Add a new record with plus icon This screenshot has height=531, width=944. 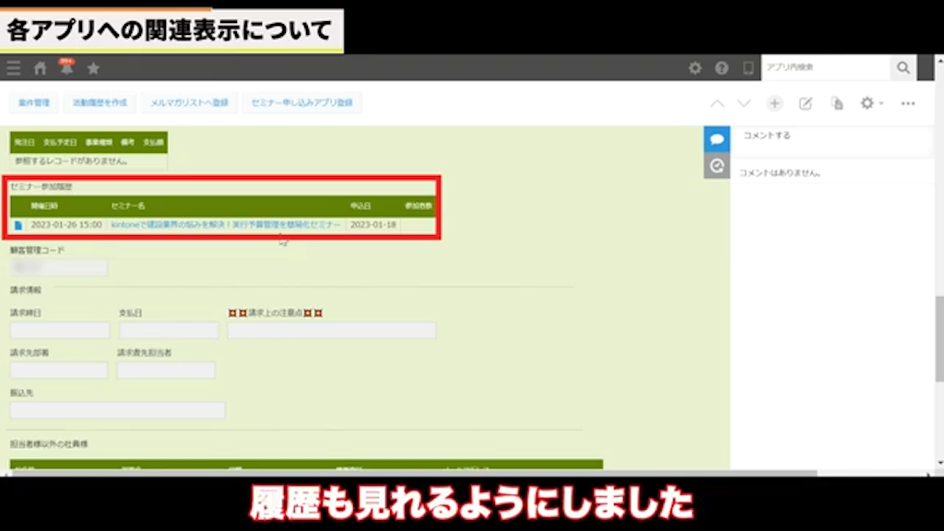(774, 103)
